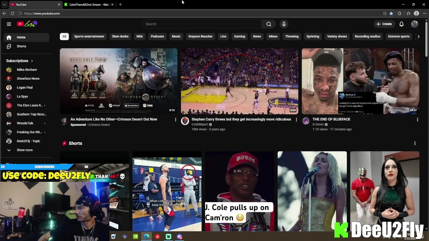
Task: Play the Stephen Curry threes thumbnail
Action: [240, 81]
